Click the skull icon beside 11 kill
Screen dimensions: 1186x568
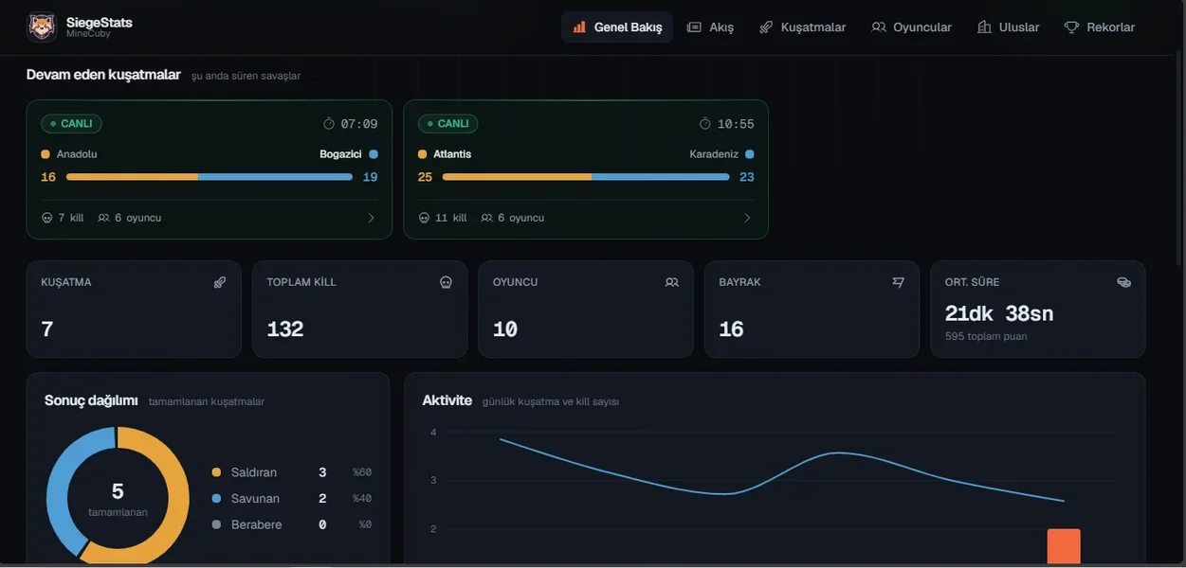click(x=424, y=218)
